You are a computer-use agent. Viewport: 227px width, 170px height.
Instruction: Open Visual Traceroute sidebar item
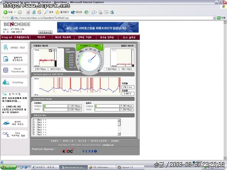point(15,70)
